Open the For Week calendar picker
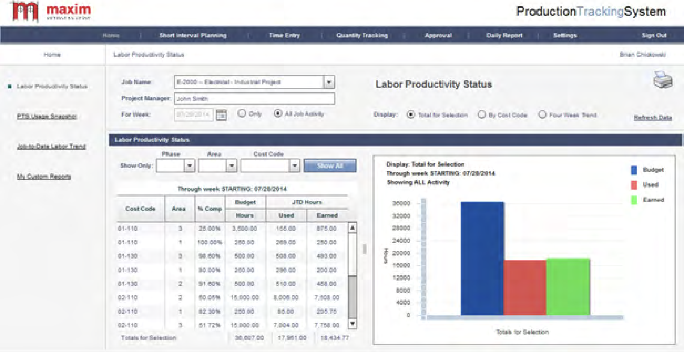Screen dimensions: 684x352 pyautogui.click(x=221, y=115)
